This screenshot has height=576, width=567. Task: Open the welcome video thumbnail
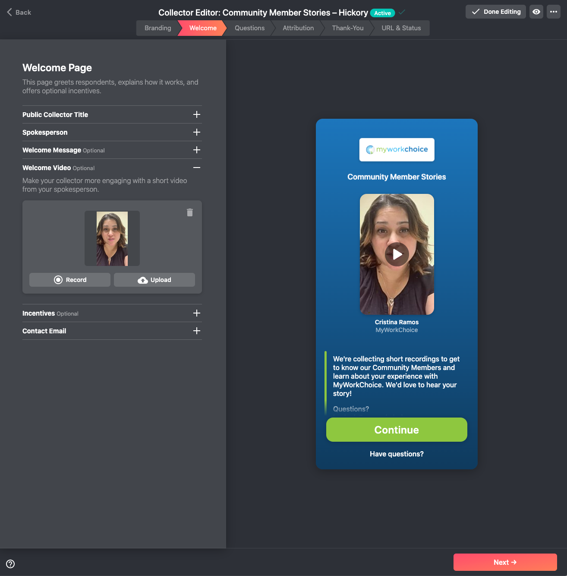[x=112, y=238]
